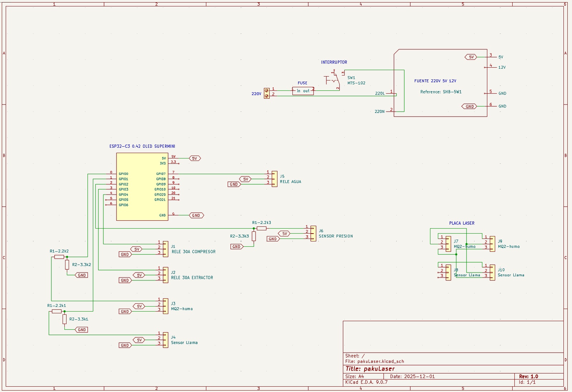Click the KiCad E.D.A. 9.0.7 text

[366, 382]
